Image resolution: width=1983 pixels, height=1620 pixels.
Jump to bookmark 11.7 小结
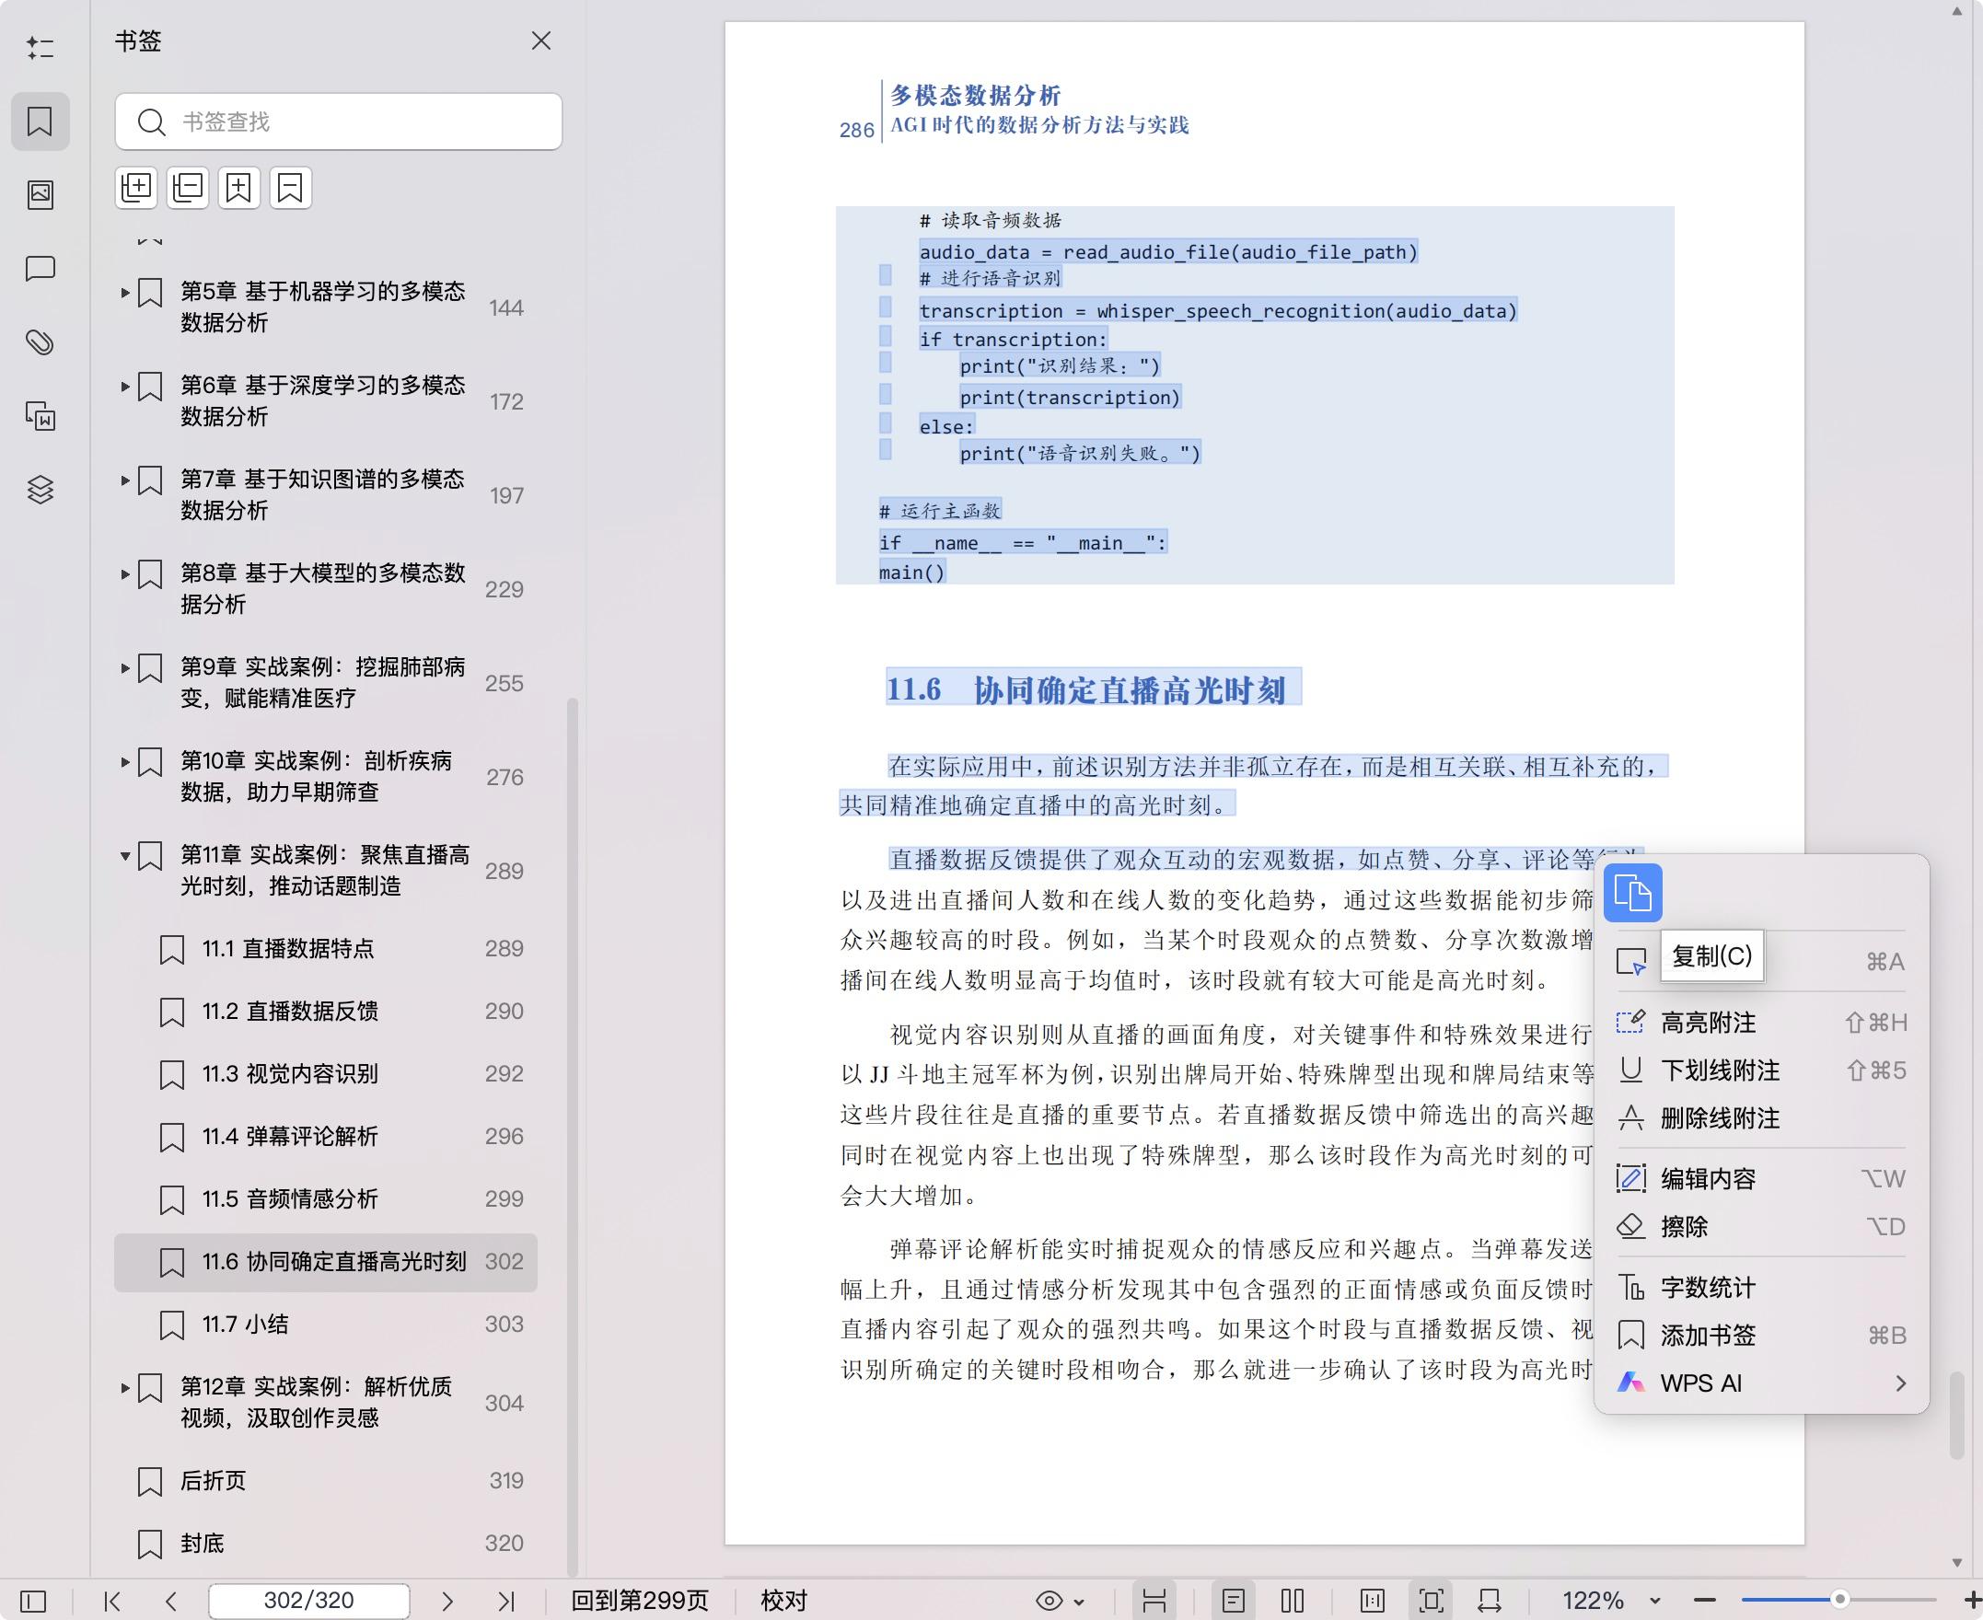(x=326, y=1325)
